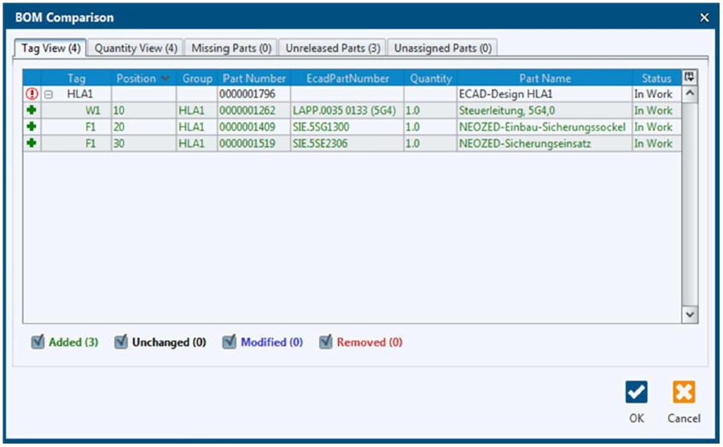Click green plus icon on position 20 row
723x447 pixels.
click(x=32, y=127)
